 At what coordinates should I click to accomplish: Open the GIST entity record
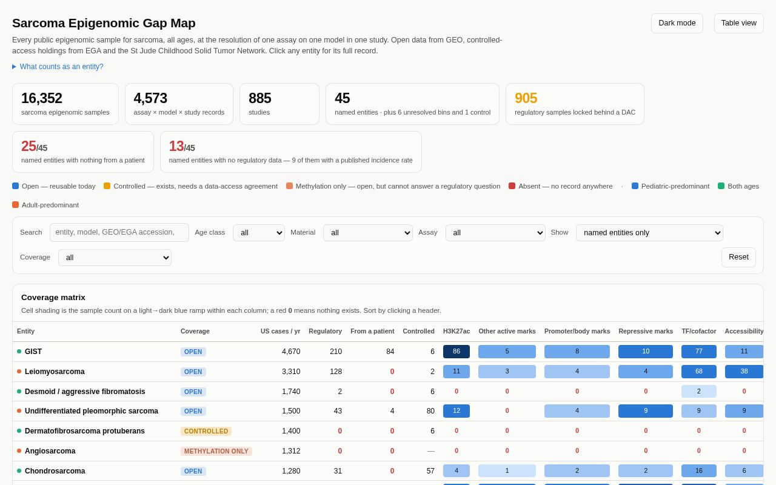coord(33,352)
